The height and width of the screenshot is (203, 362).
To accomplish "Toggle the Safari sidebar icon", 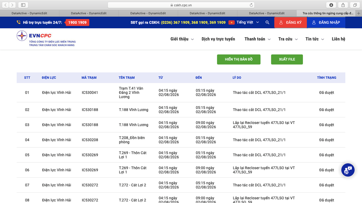I will (x=23, y=5).
